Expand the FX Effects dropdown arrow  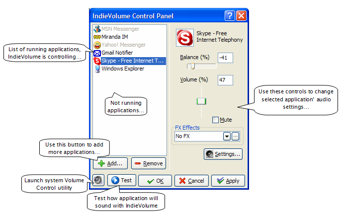(x=227, y=137)
